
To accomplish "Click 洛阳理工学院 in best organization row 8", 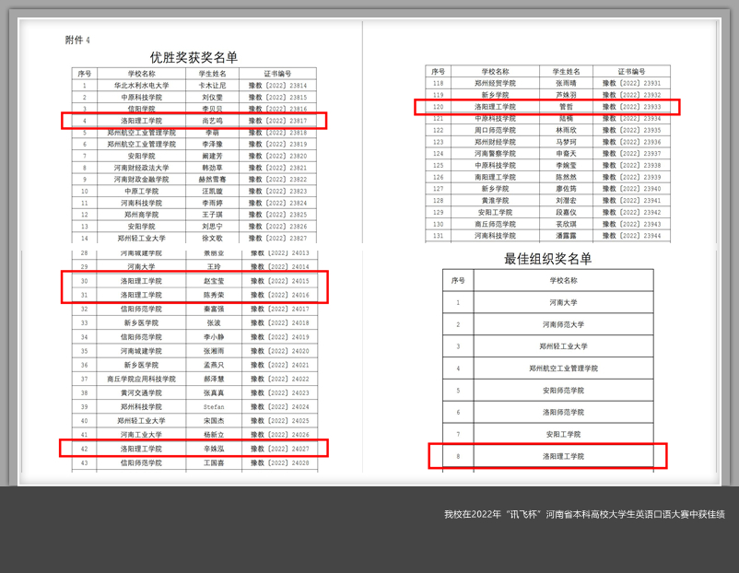I will 562,456.
